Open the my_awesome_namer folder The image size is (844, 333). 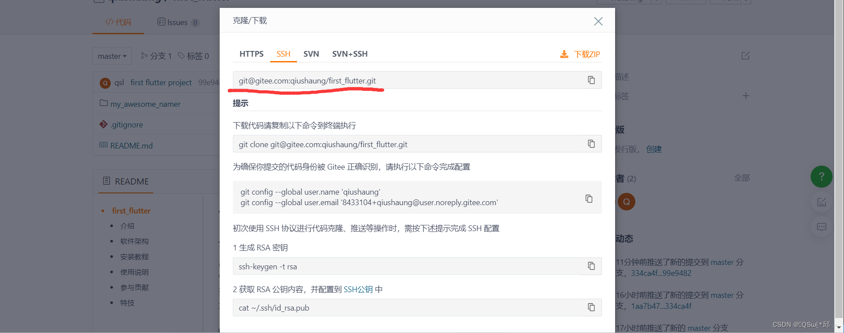click(x=145, y=104)
